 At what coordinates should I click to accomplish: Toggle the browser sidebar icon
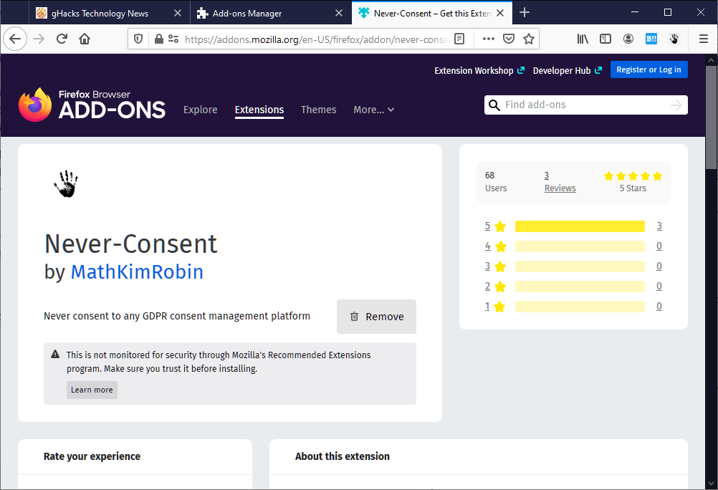coord(605,39)
